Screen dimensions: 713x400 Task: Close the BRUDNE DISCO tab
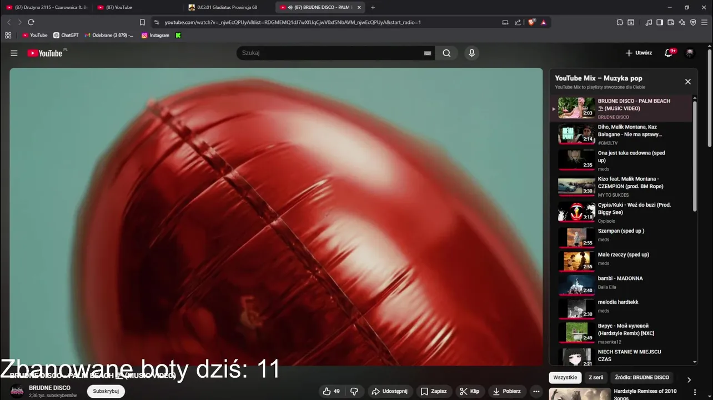(359, 7)
